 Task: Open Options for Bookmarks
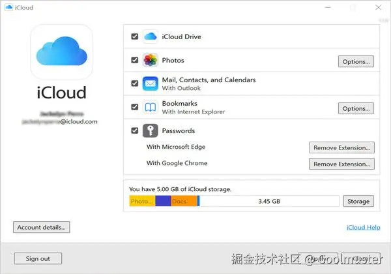point(356,108)
